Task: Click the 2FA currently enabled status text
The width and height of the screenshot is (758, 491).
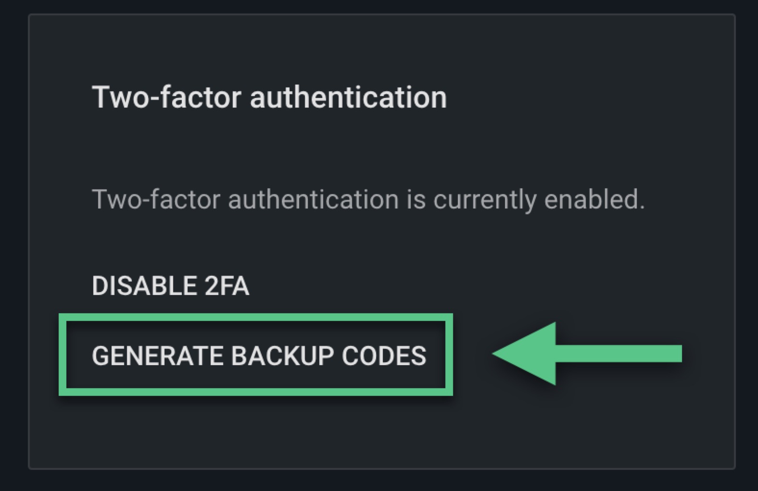Action: tap(368, 199)
